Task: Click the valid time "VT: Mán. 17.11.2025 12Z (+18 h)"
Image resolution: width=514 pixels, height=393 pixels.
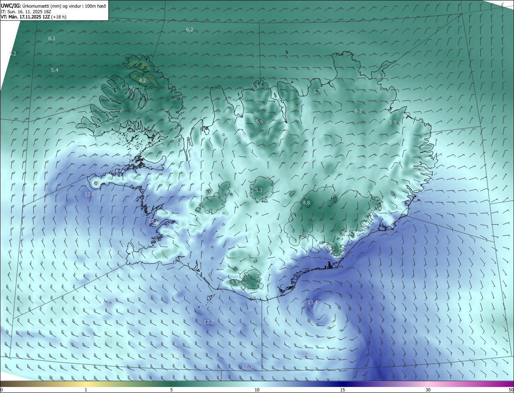Action: coord(34,17)
